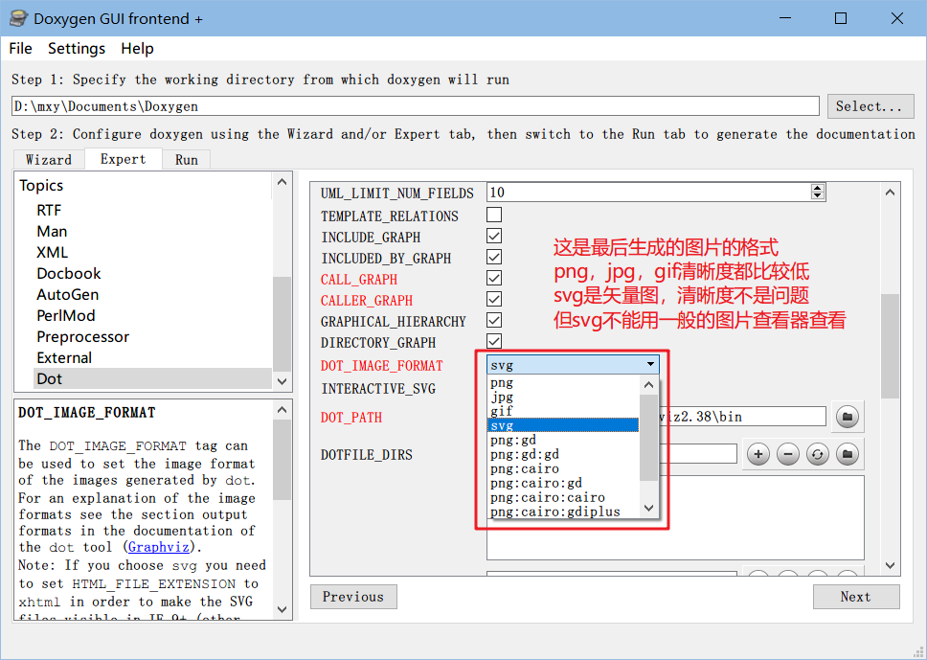Switch to the Run tab

[x=186, y=160]
